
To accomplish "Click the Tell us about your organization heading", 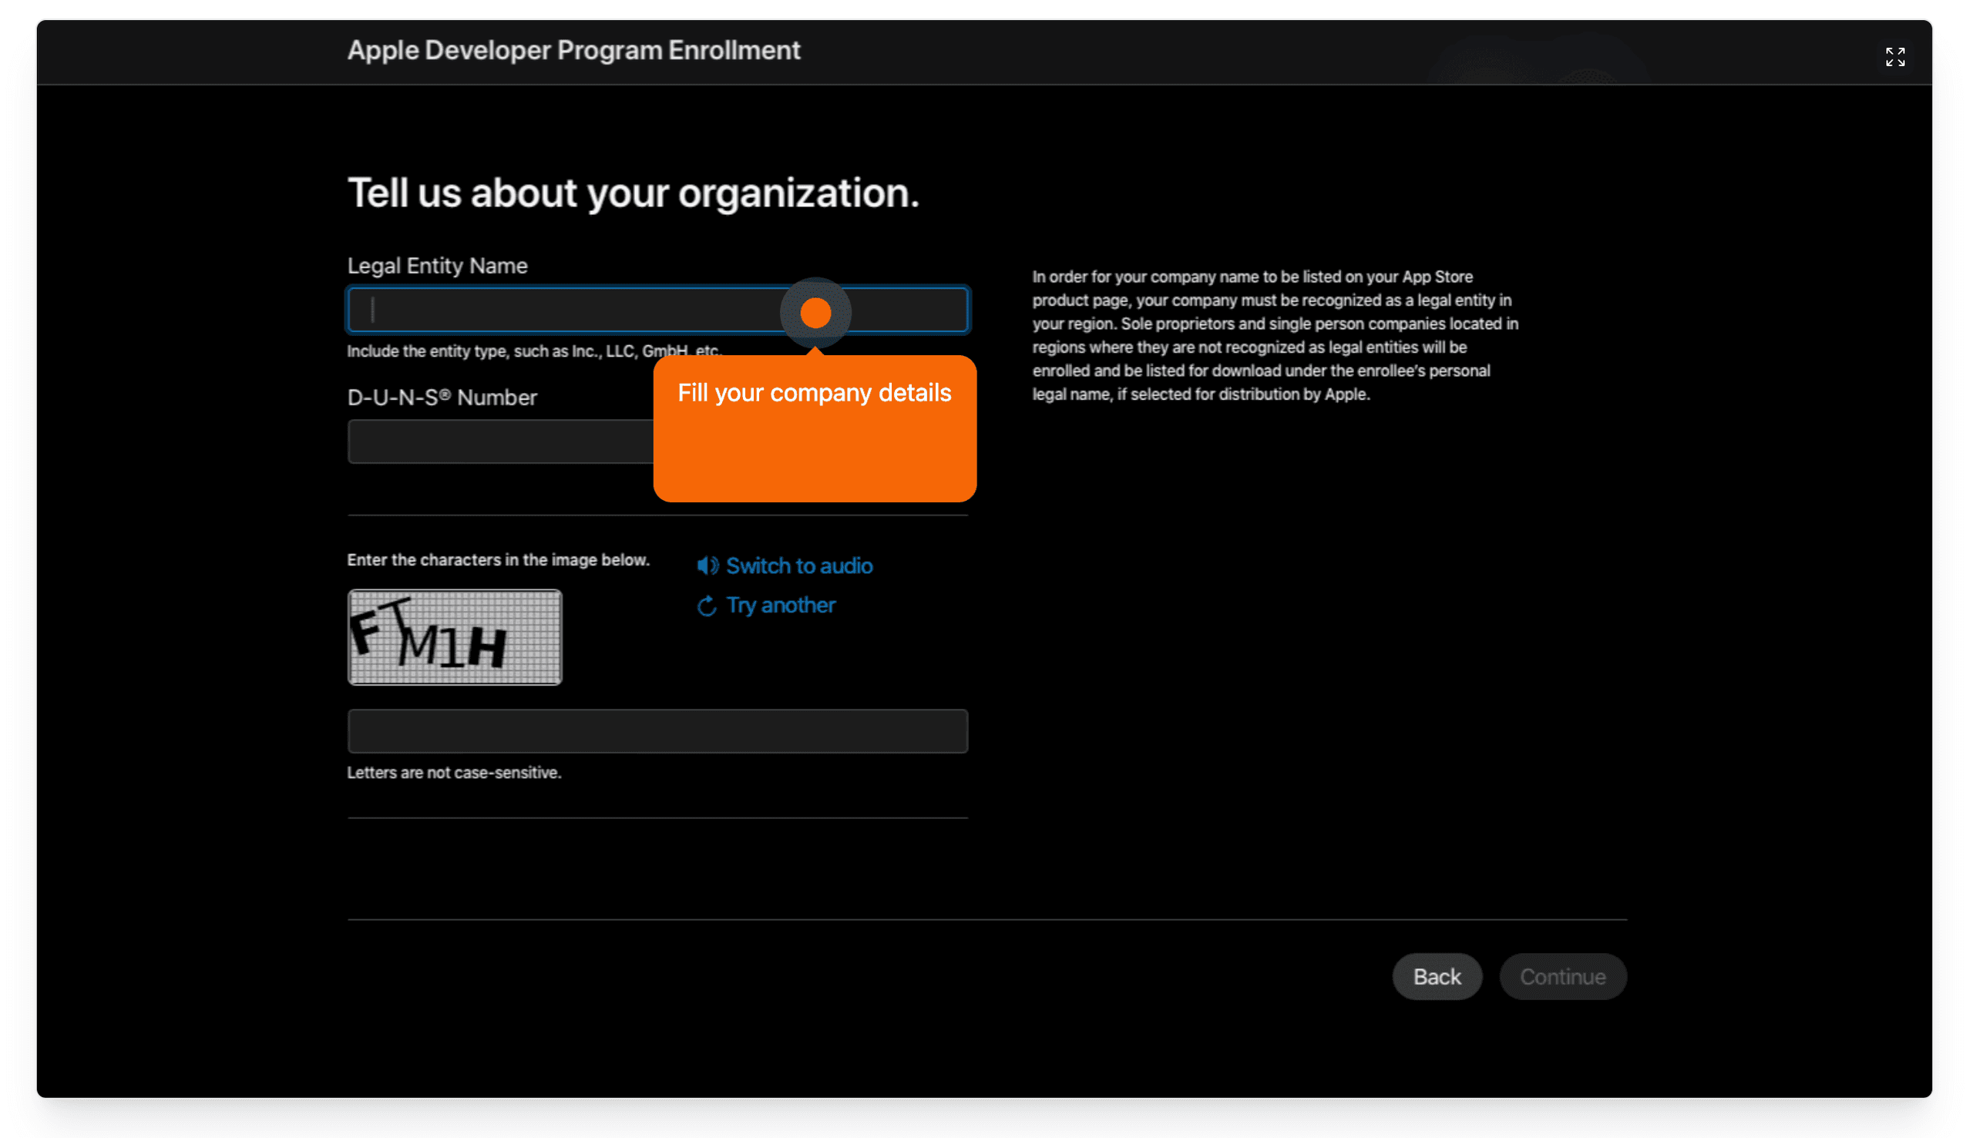I will tap(634, 193).
